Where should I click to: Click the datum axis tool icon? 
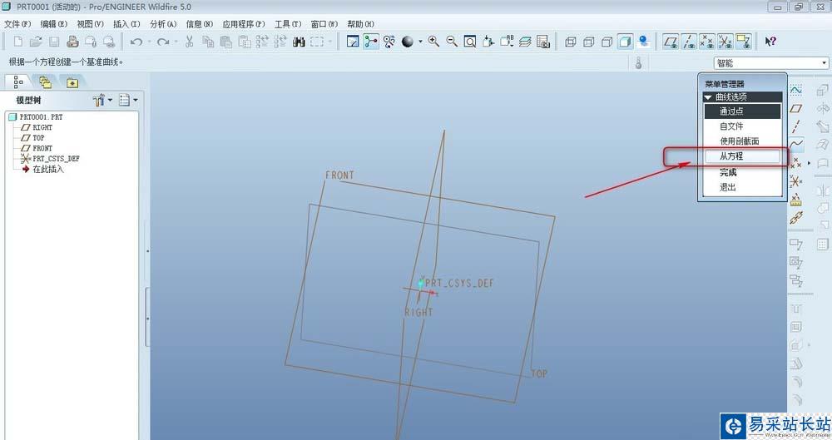[x=796, y=126]
